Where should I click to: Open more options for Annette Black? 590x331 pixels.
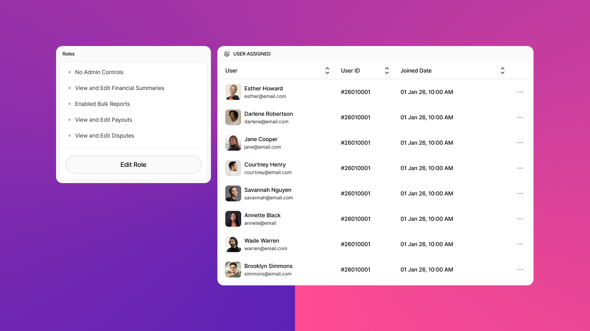(x=520, y=219)
